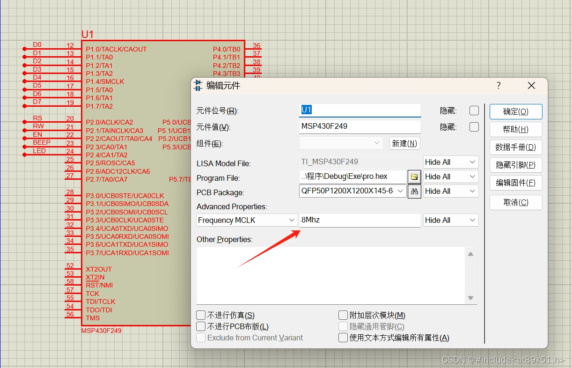Viewport: 572px width, 368px height.
Task: Check 附加层次模块 option
Action: pyautogui.click(x=343, y=315)
